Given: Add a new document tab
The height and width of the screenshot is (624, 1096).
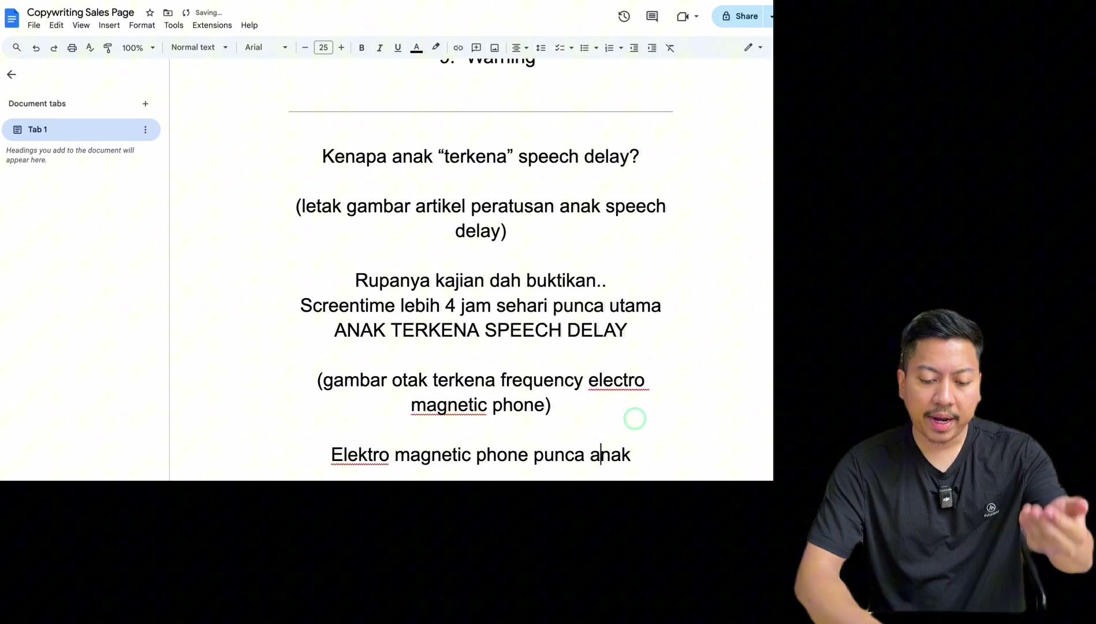Looking at the screenshot, I should [146, 104].
